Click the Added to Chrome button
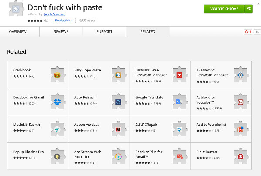The width and height of the screenshot is (261, 176). coord(224,9)
